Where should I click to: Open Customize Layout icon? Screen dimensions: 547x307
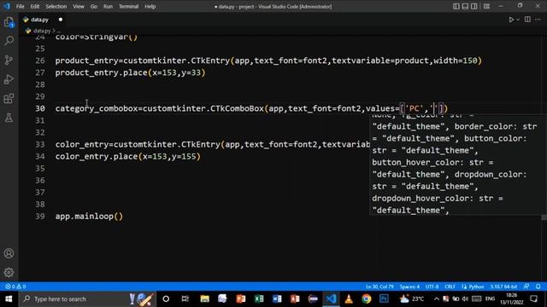point(486,6)
